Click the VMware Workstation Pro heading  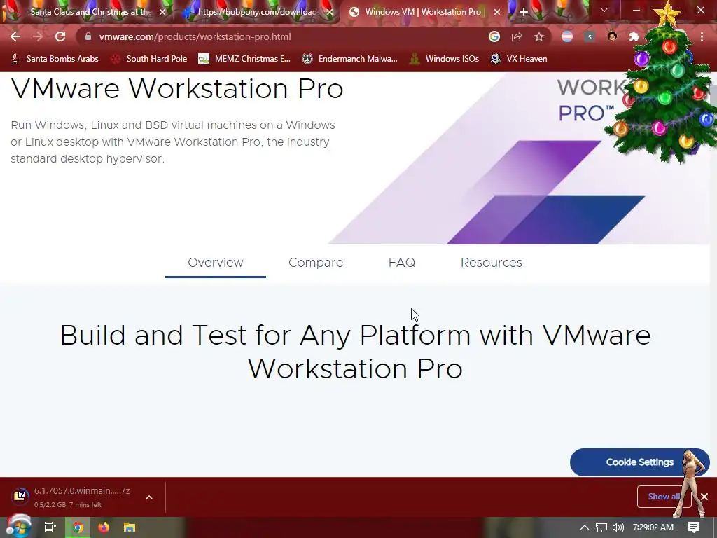tap(177, 88)
